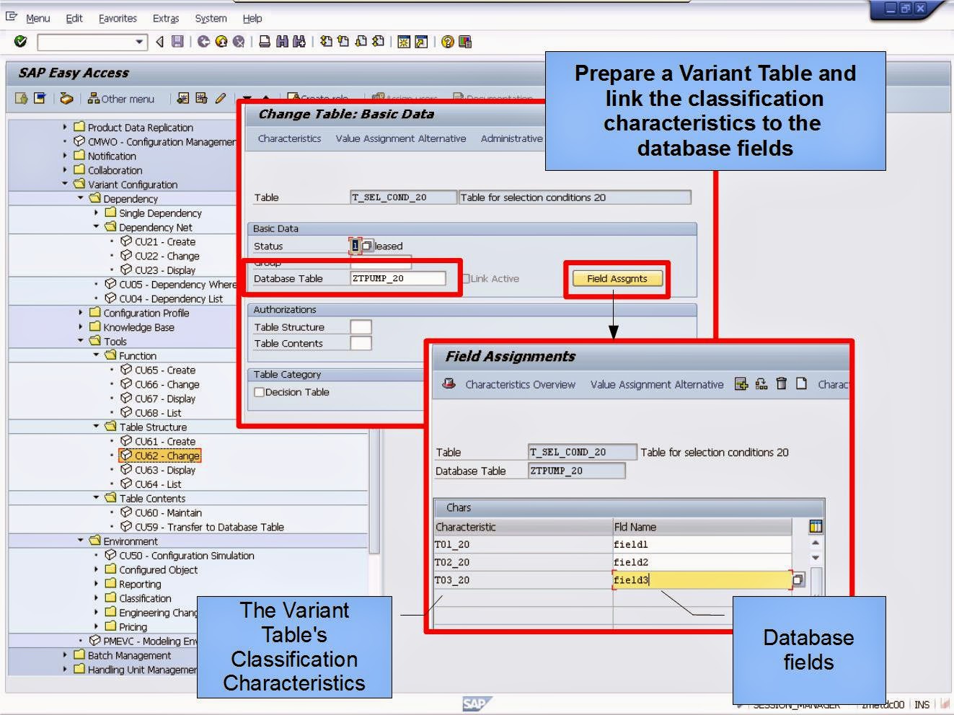This screenshot has width=954, height=715.
Task: Expand the Product Data Replication folder
Action: [65, 127]
